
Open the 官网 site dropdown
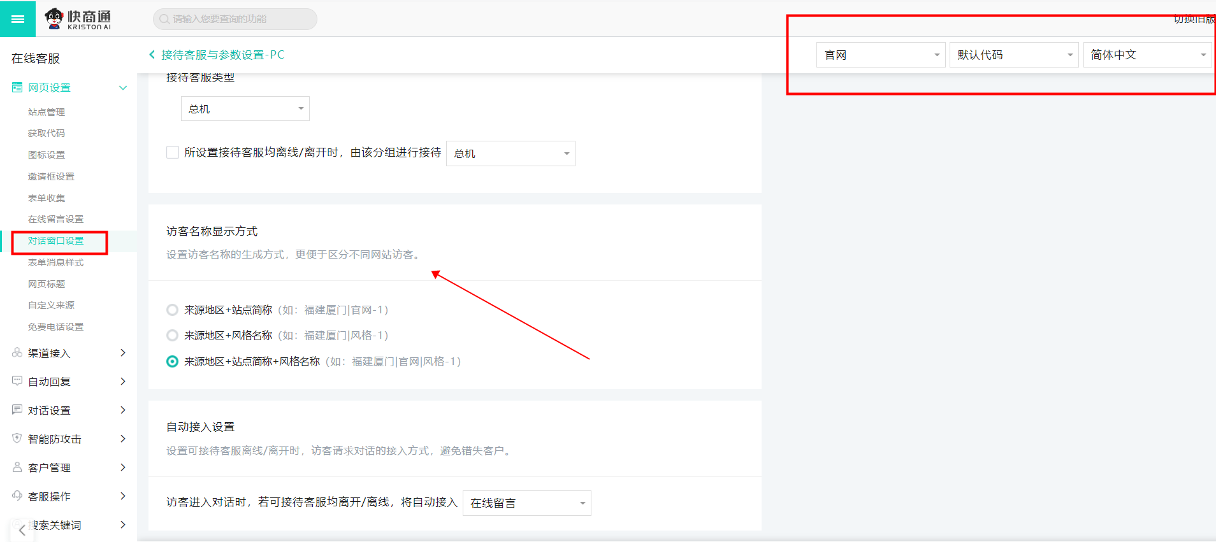(x=881, y=55)
